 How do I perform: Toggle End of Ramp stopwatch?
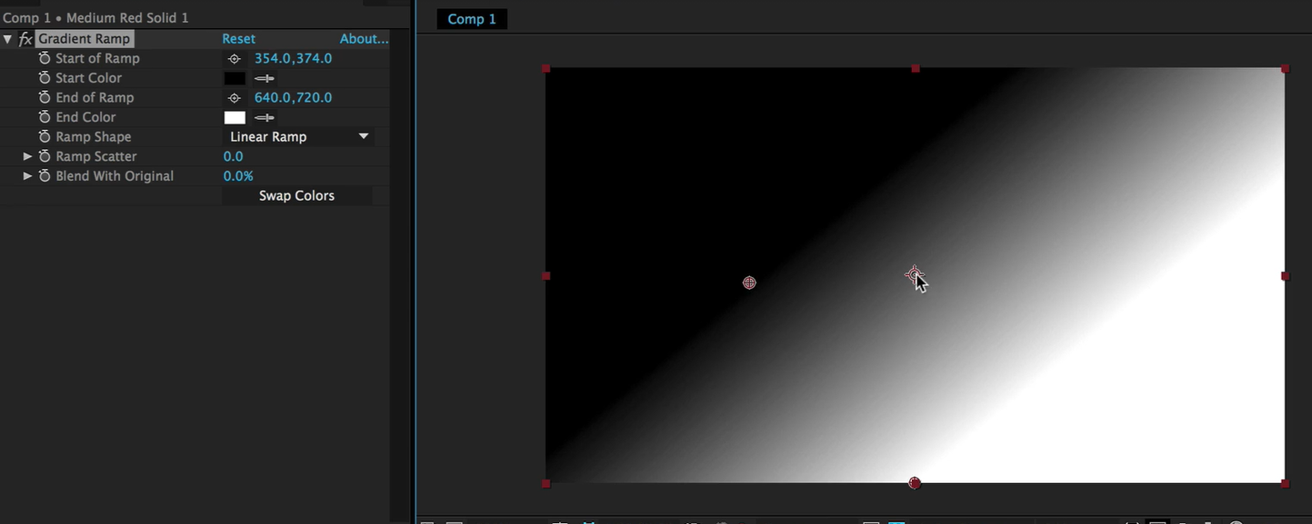(45, 97)
